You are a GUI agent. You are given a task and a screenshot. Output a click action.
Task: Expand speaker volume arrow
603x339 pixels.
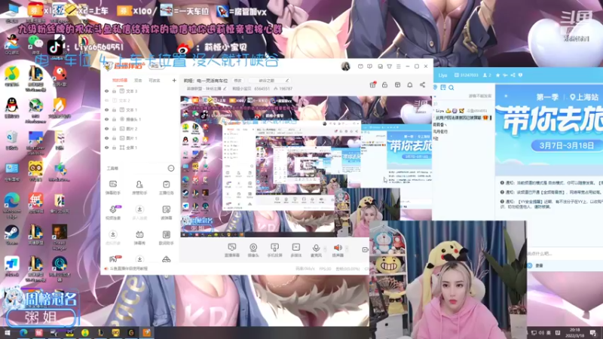(x=347, y=249)
